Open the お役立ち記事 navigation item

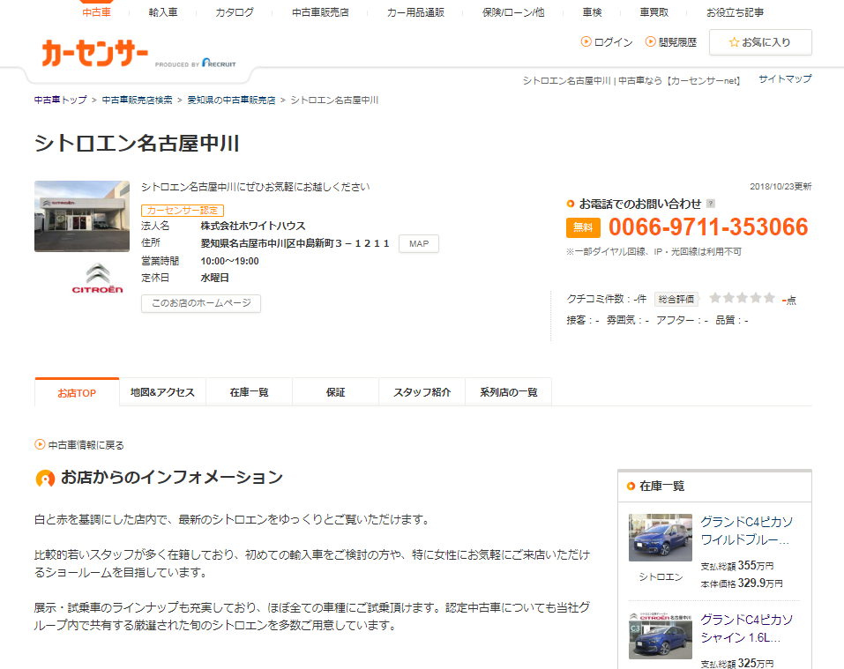[735, 11]
